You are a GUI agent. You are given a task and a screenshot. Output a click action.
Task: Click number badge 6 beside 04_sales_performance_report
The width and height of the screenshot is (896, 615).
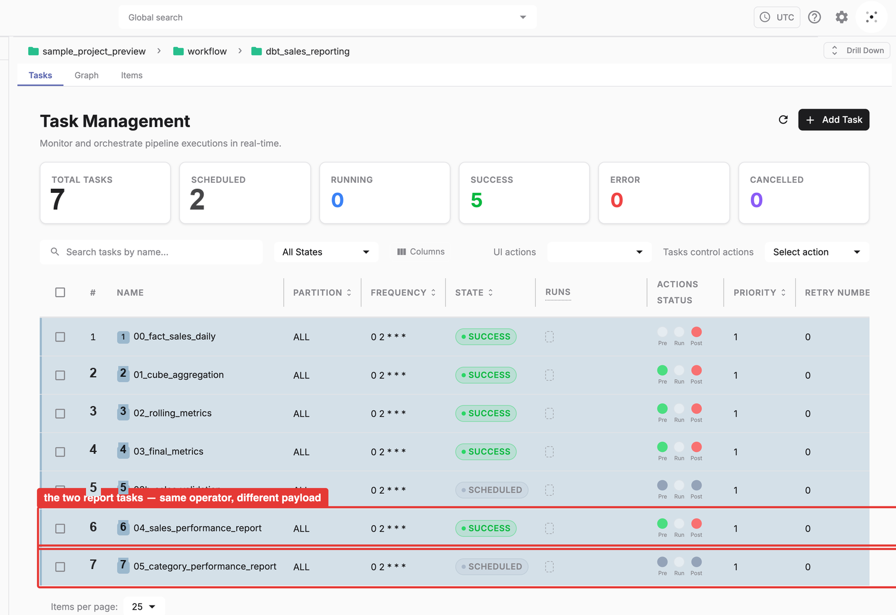tap(123, 527)
